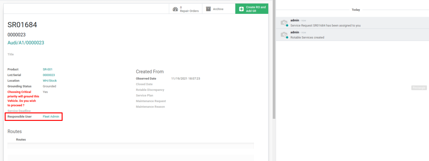
Task: Click the Grounding Status label
Action: click(19, 86)
